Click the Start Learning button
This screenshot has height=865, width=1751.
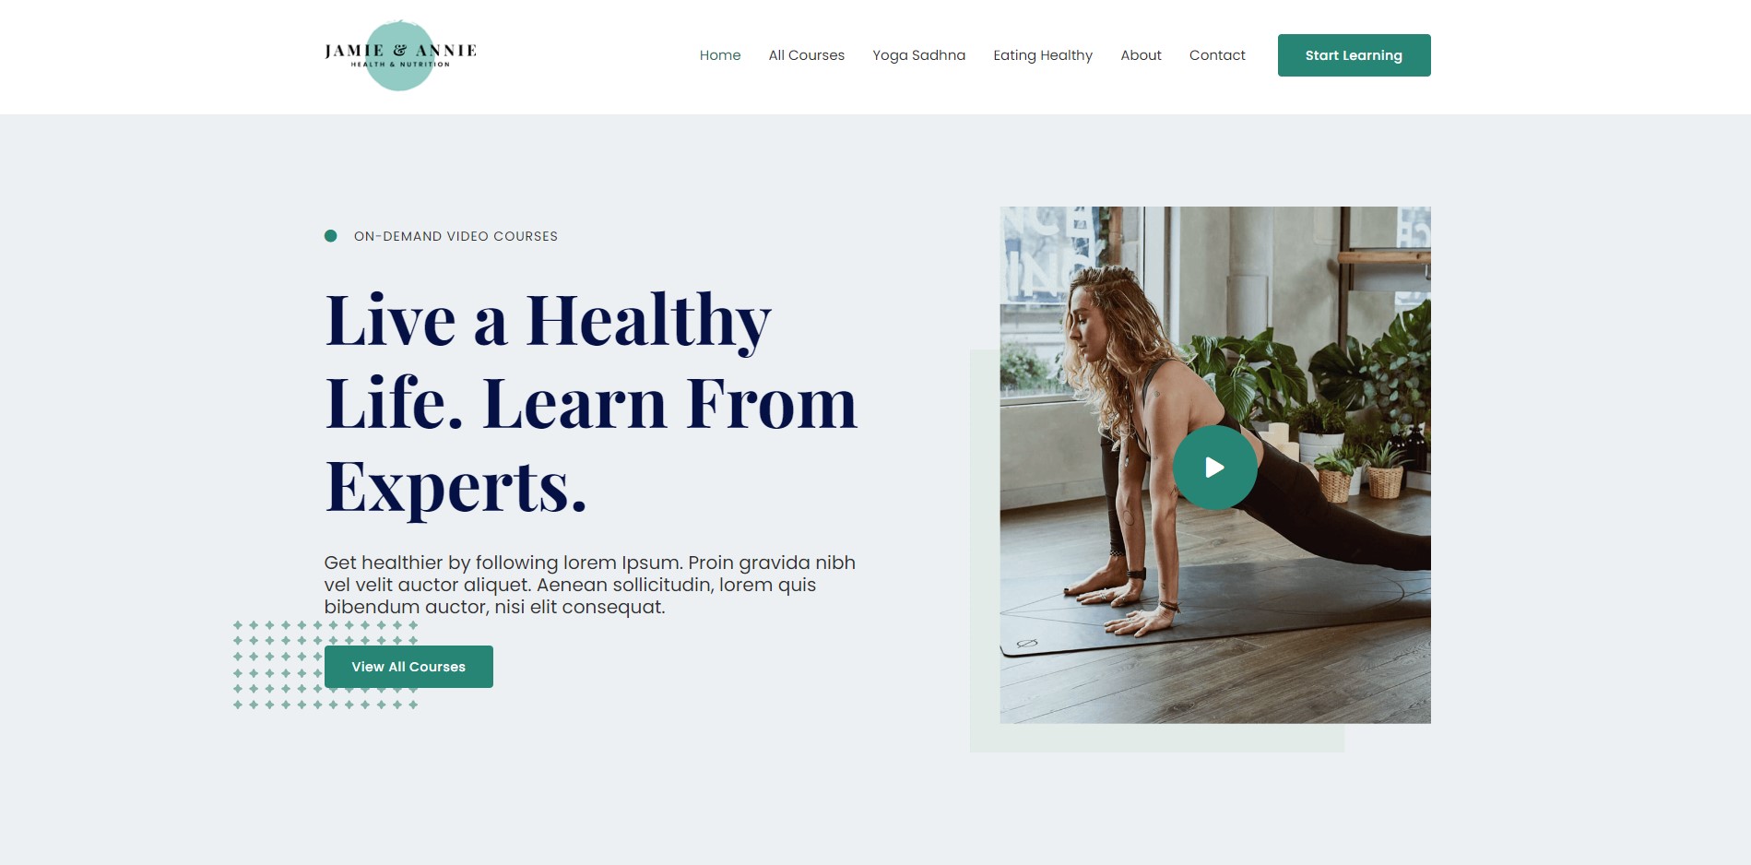[1354, 55]
